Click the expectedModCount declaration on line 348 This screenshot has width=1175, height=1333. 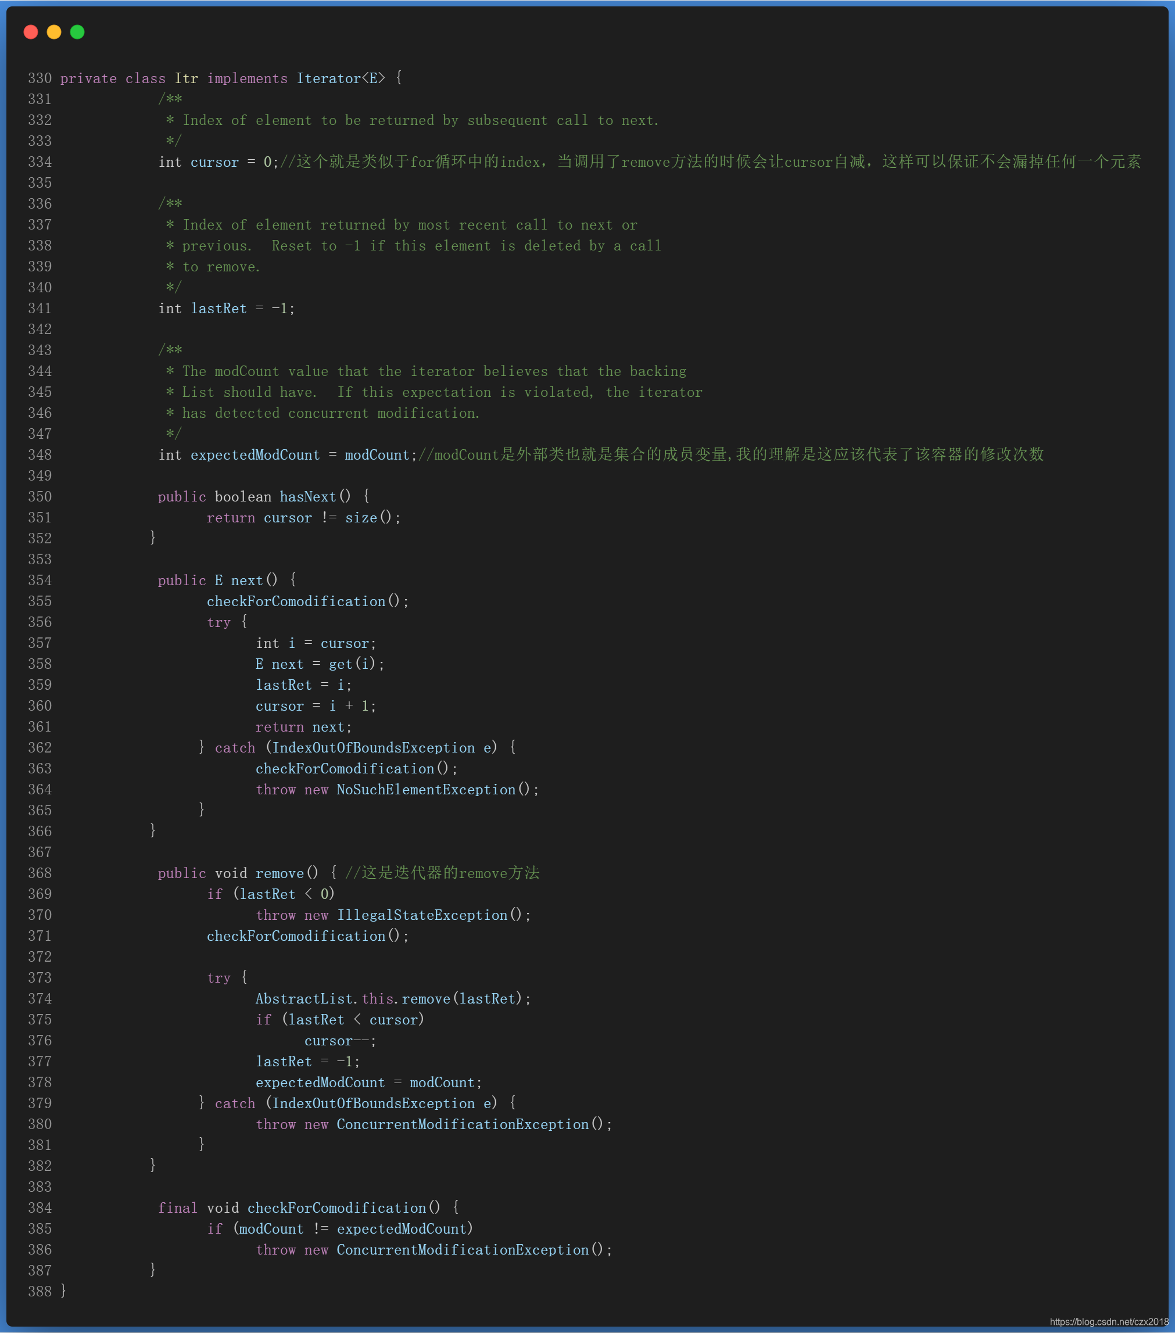pyautogui.click(x=255, y=455)
